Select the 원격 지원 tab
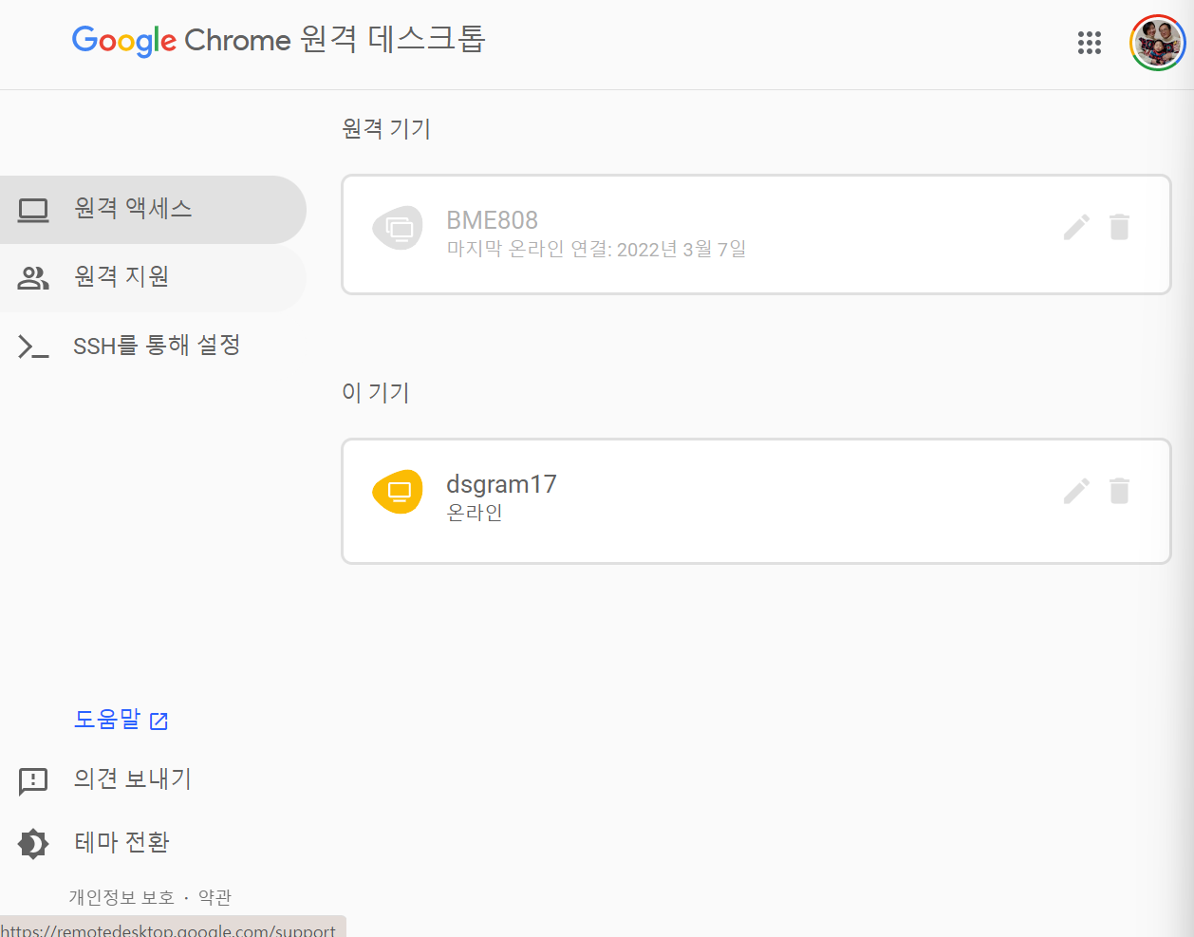Image resolution: width=1194 pixels, height=937 pixels. click(152, 277)
